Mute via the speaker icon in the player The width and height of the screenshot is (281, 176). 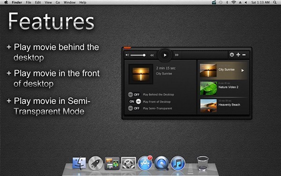point(127,55)
